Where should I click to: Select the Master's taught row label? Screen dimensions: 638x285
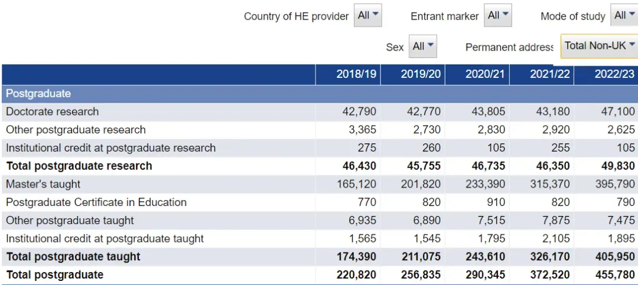[43, 184]
